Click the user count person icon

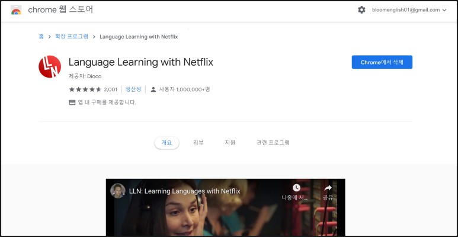(153, 89)
